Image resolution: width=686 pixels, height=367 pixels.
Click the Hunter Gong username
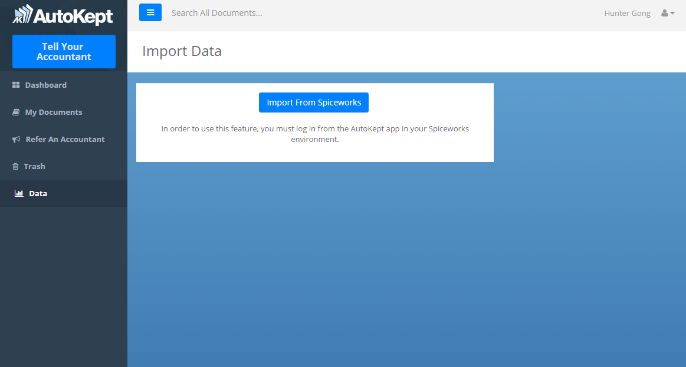pyautogui.click(x=627, y=13)
